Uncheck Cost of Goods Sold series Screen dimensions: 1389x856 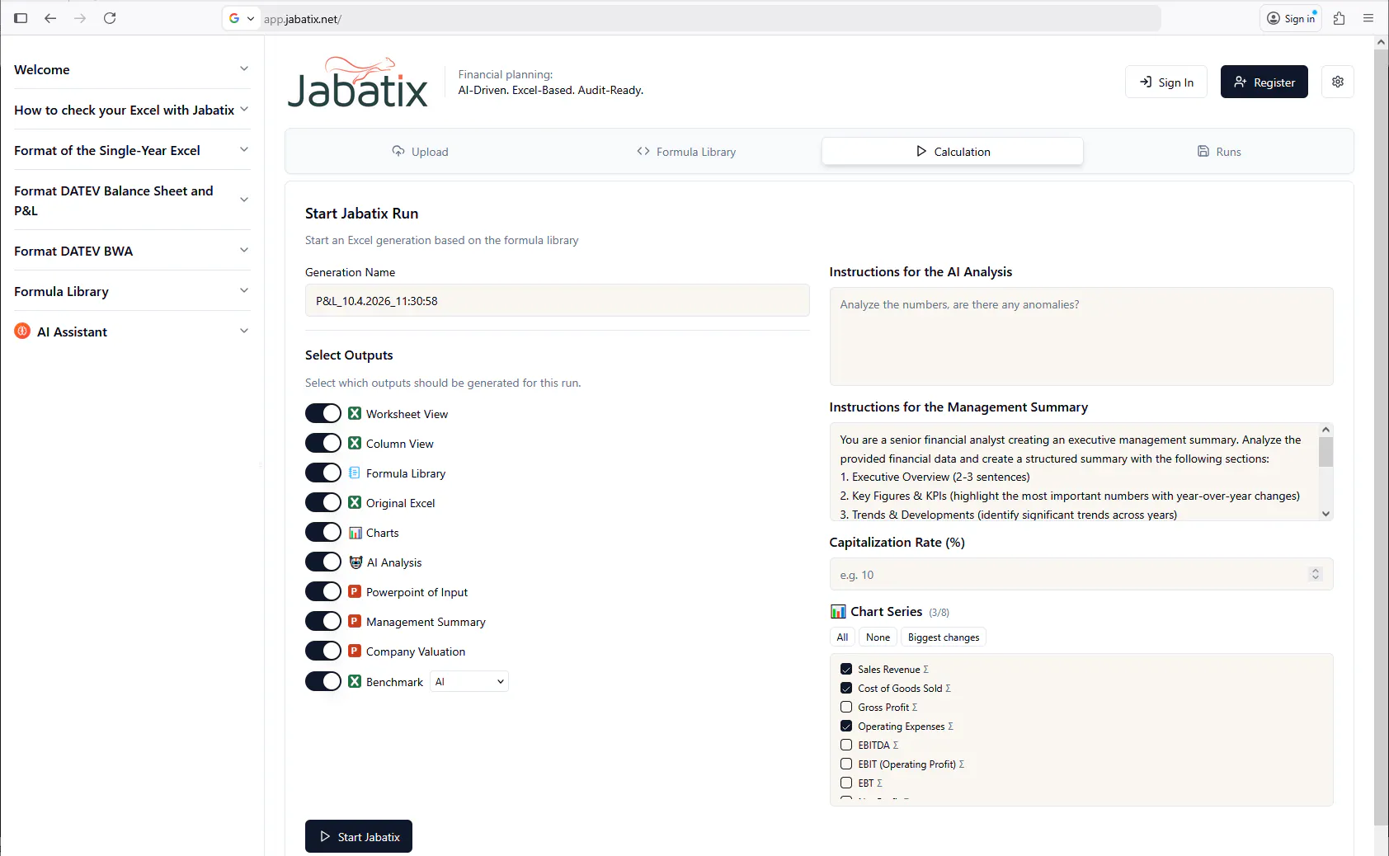click(x=846, y=688)
